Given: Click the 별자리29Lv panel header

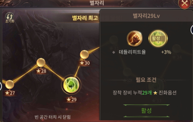Looking at the screenshot, I should pyautogui.click(x=146, y=16).
